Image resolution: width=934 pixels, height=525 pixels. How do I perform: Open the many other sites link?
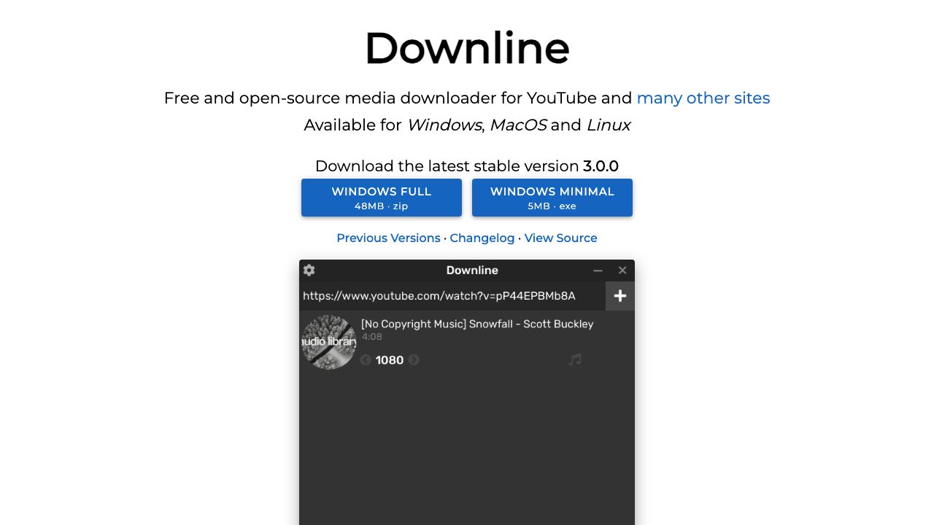click(x=703, y=98)
